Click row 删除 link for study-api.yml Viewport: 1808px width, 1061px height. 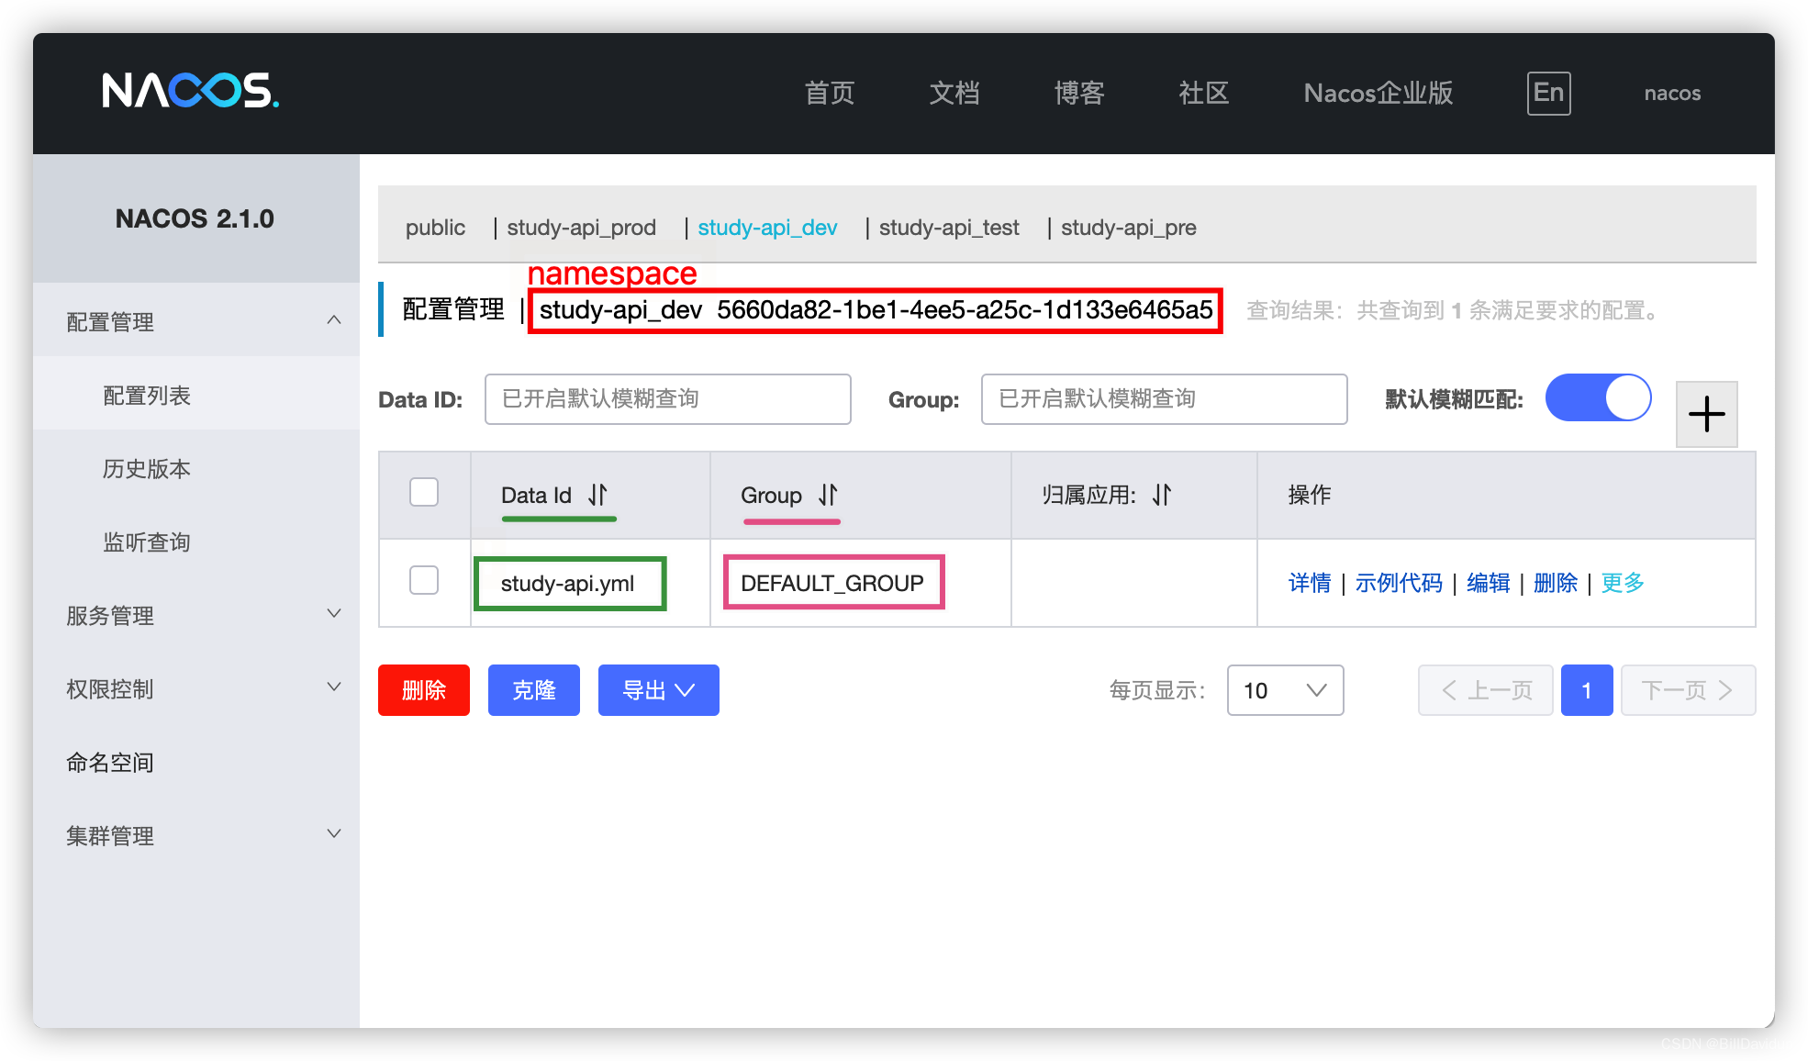coord(1556,583)
